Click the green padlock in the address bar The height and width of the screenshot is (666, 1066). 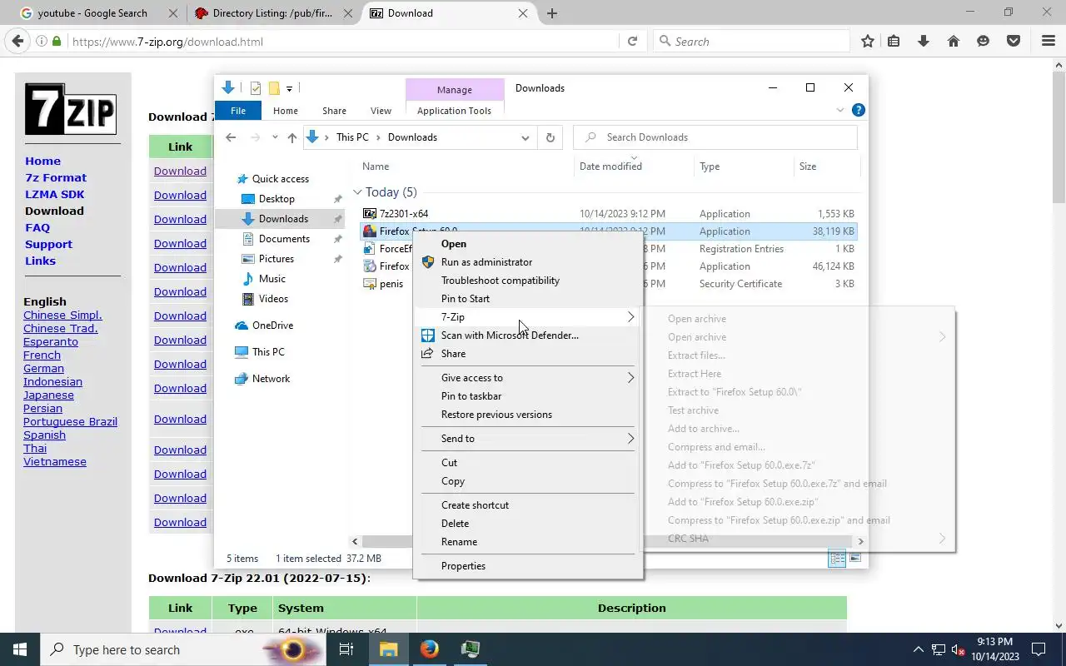click(57, 41)
